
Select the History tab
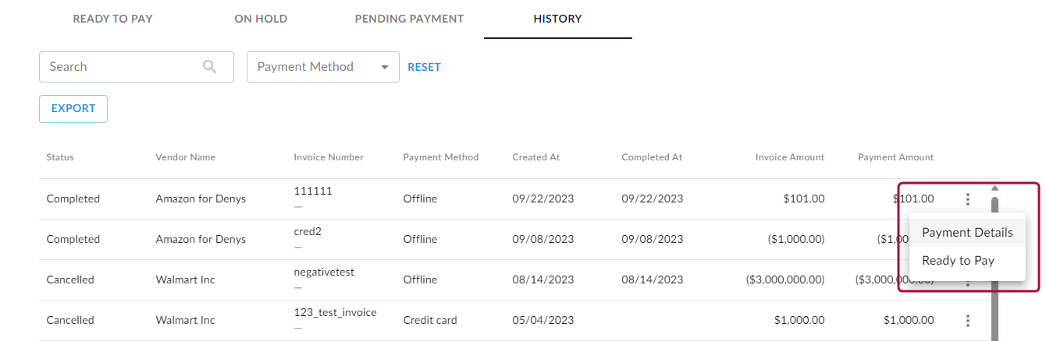point(557,19)
